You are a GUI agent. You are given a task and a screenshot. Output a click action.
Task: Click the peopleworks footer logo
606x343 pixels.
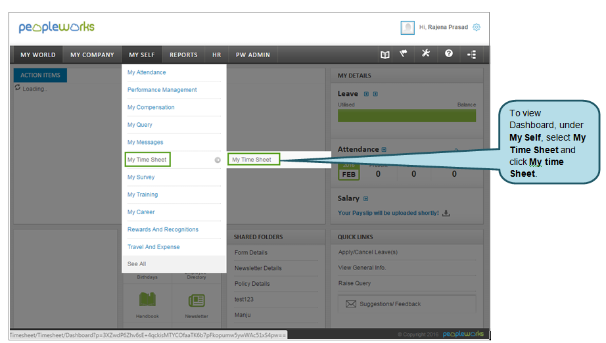point(463,334)
